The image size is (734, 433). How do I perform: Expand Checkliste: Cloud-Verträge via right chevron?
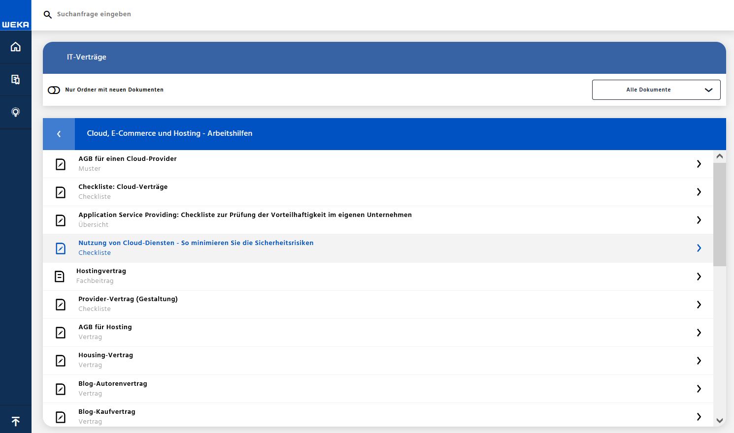point(699,192)
